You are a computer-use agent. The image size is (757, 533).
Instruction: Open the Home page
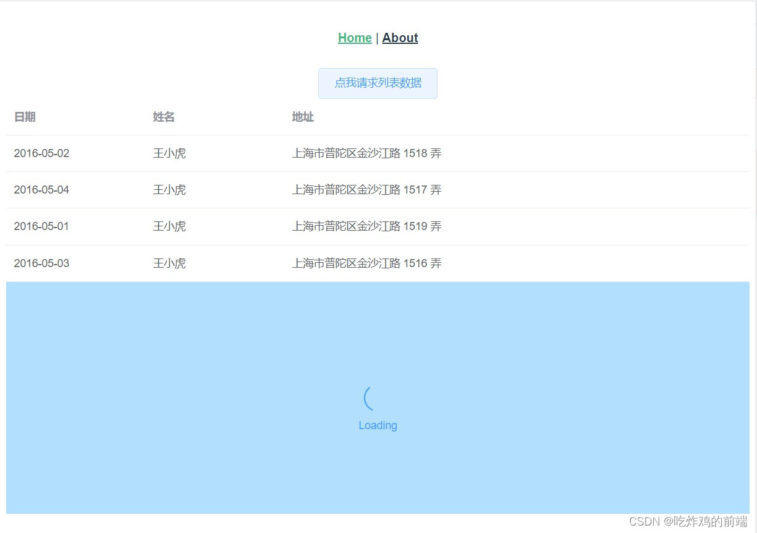click(354, 38)
